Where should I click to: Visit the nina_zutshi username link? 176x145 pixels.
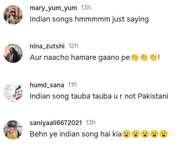tap(47, 46)
